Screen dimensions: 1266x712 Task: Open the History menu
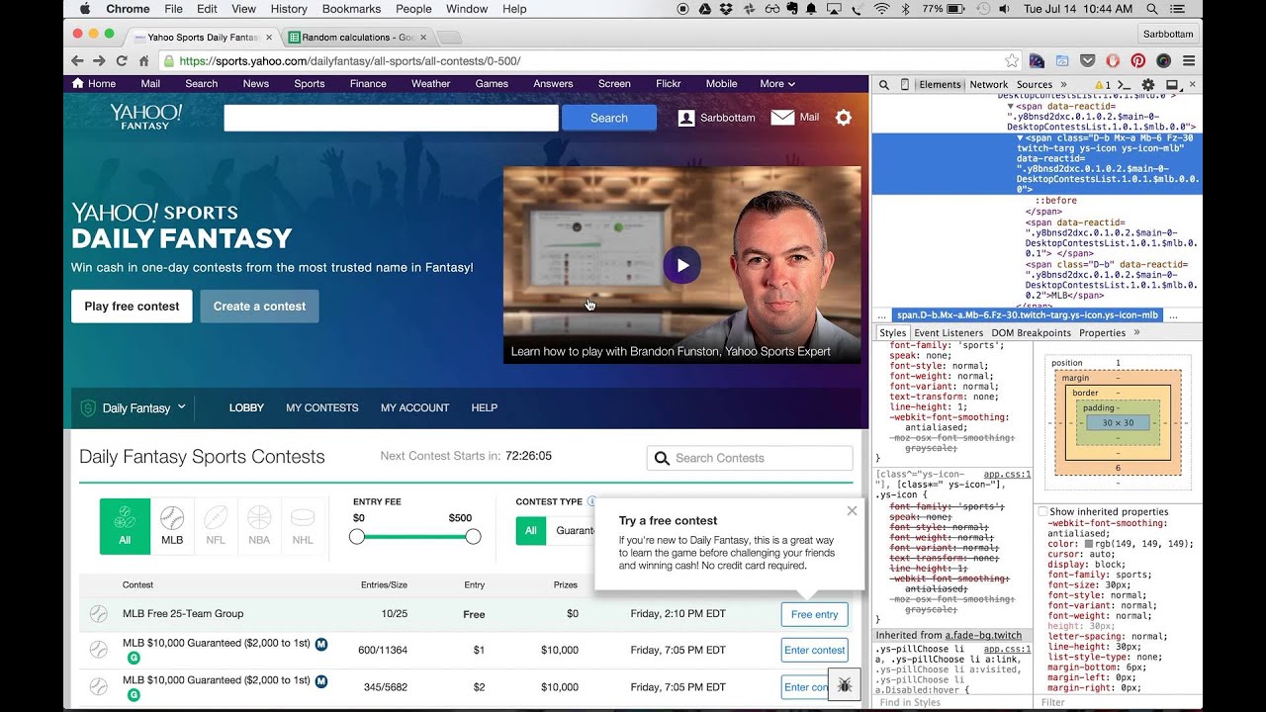(289, 9)
